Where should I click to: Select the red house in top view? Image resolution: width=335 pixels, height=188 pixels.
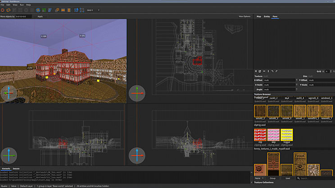[197, 61]
